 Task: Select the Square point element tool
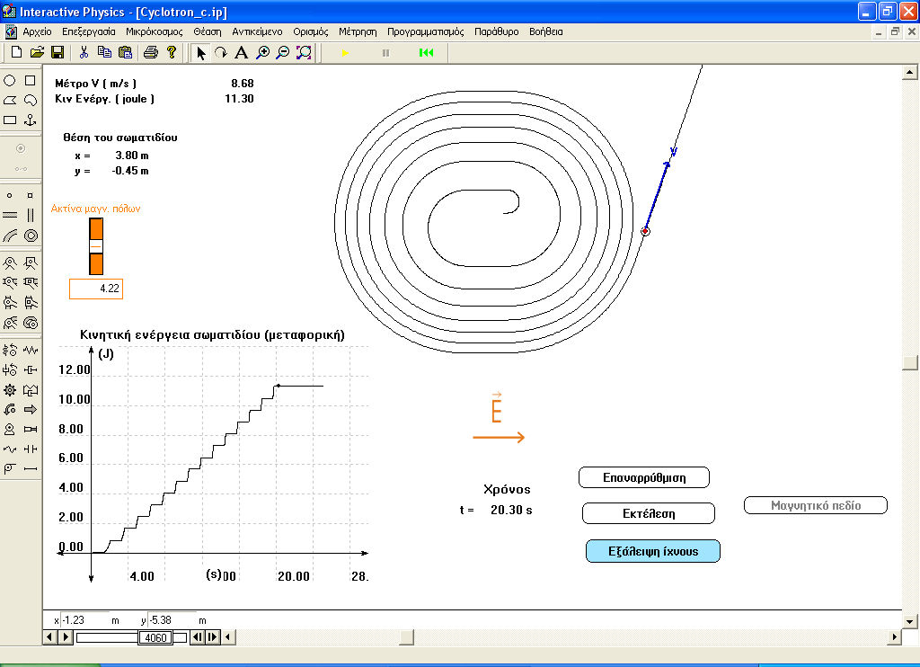pos(30,196)
